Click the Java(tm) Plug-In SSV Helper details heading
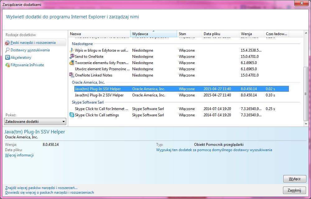Viewport: 311px width, 199px height. pyautogui.click(x=35, y=132)
